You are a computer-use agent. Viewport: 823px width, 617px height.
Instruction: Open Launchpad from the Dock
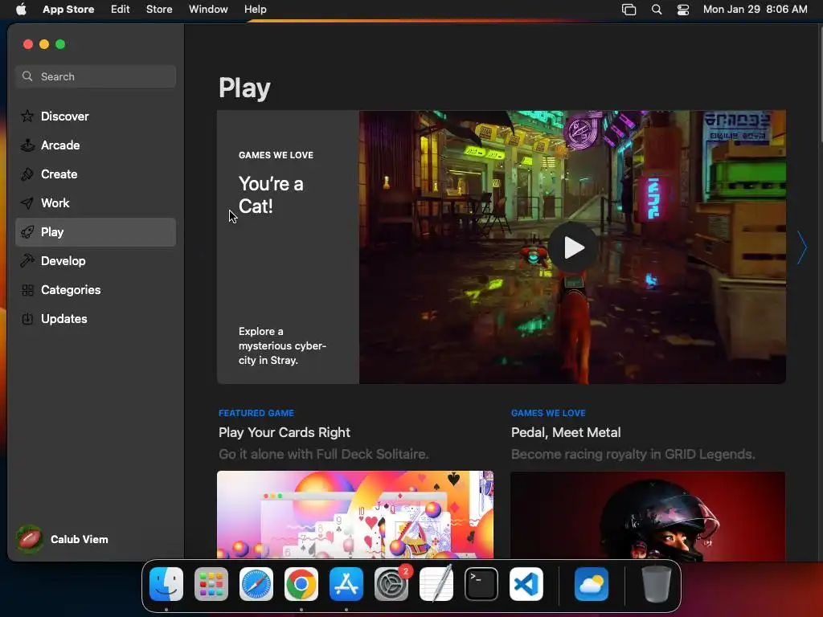click(x=211, y=584)
